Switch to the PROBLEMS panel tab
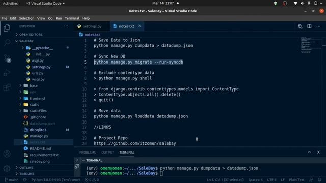326x183 pixels. [88, 152]
